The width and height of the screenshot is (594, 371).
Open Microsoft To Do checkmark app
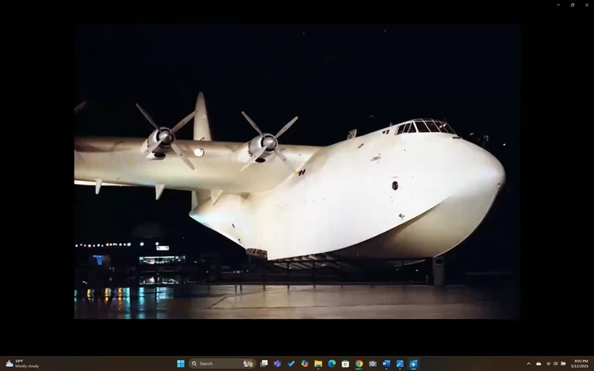coord(291,364)
